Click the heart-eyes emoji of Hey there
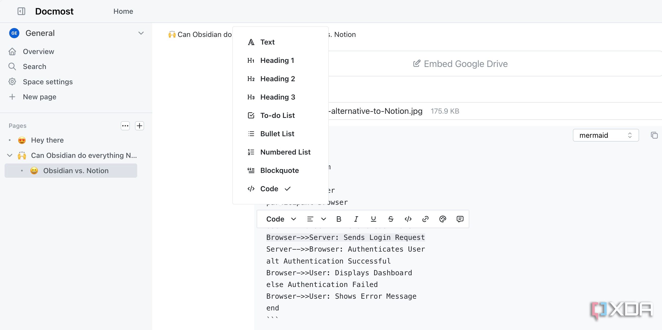The height and width of the screenshot is (330, 662). [x=22, y=140]
